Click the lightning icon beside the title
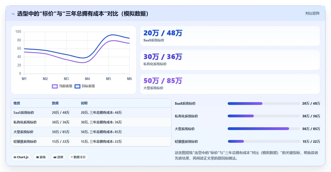 click(13, 14)
